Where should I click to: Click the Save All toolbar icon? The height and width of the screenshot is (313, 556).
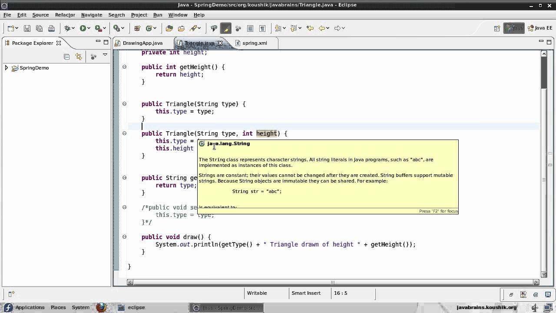point(39,28)
